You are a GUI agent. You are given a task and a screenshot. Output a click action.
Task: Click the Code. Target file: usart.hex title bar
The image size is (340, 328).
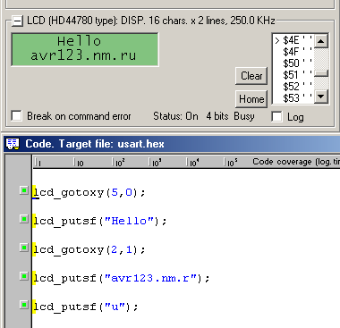172,144
